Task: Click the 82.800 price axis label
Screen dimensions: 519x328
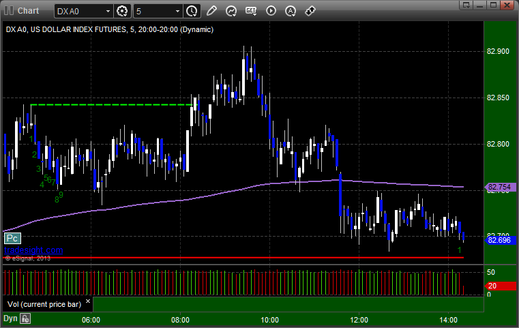Action: tap(498, 144)
